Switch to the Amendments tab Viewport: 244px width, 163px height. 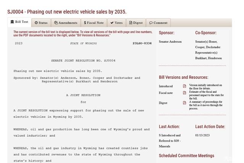tap(66, 23)
